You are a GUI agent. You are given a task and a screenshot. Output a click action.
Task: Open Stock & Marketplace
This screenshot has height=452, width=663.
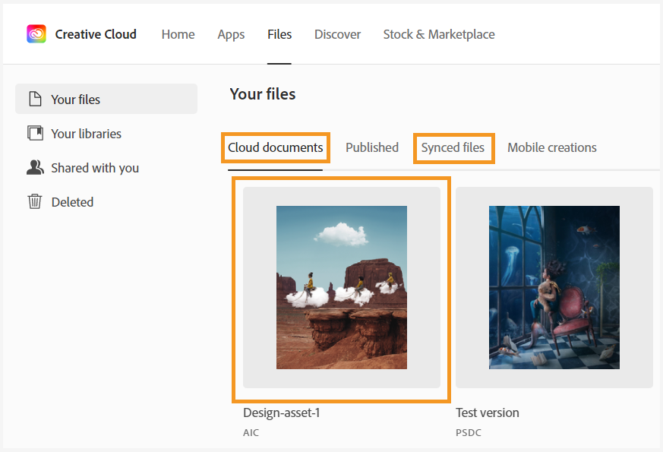coord(438,34)
